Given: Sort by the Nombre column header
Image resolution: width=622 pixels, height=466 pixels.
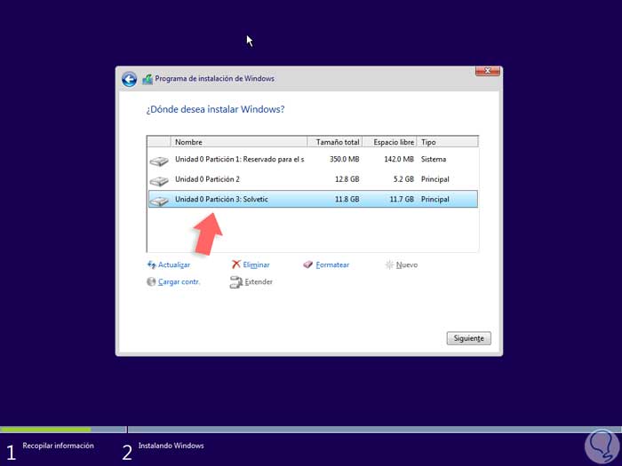Looking at the screenshot, I should click(239, 142).
